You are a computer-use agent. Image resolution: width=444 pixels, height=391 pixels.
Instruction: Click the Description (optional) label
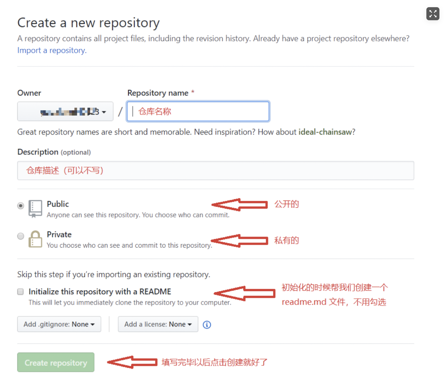click(54, 152)
